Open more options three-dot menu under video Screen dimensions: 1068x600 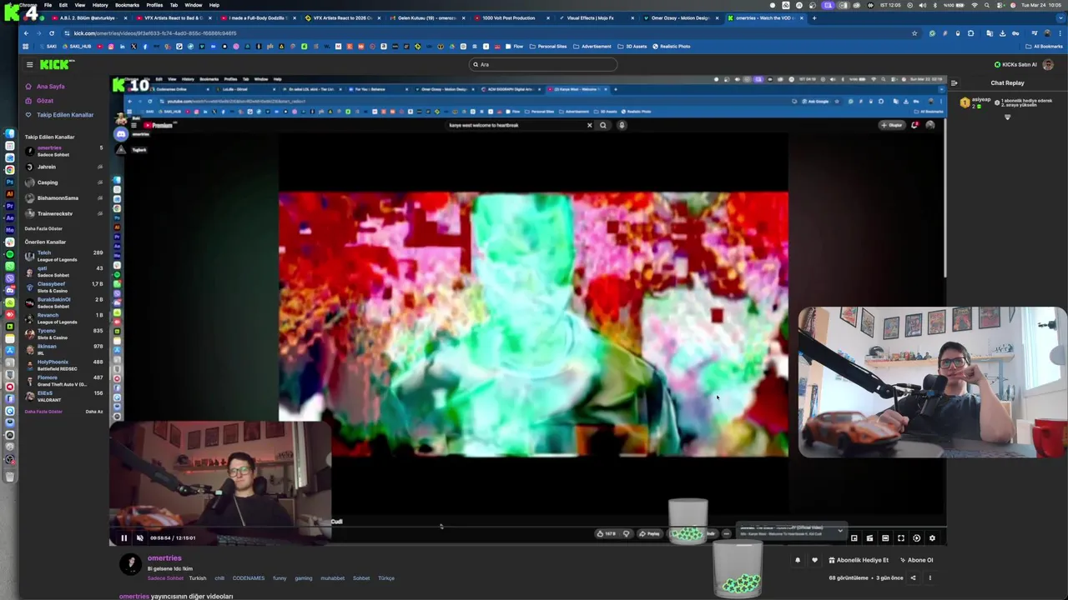click(929, 577)
